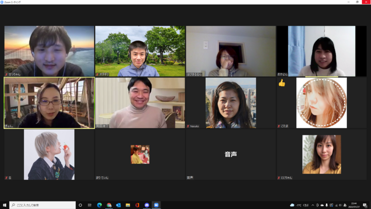Open the Windows Start menu
This screenshot has height=209, width=371.
click(x=4, y=205)
